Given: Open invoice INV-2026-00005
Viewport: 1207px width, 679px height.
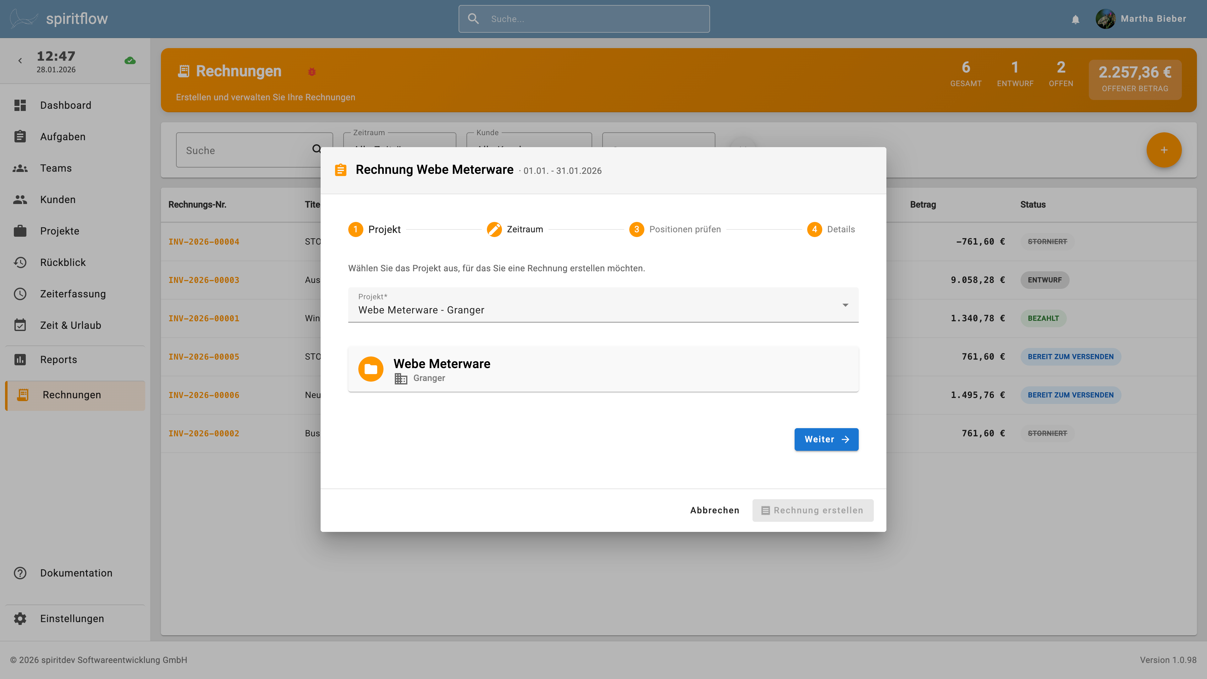Looking at the screenshot, I should coord(204,357).
